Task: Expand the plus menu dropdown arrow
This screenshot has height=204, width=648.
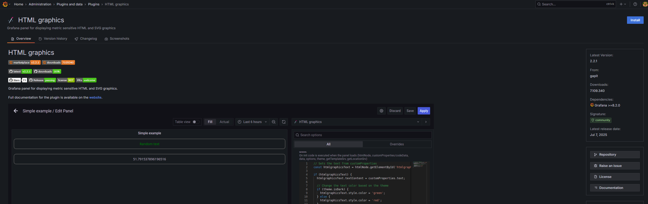Action: click(625, 4)
